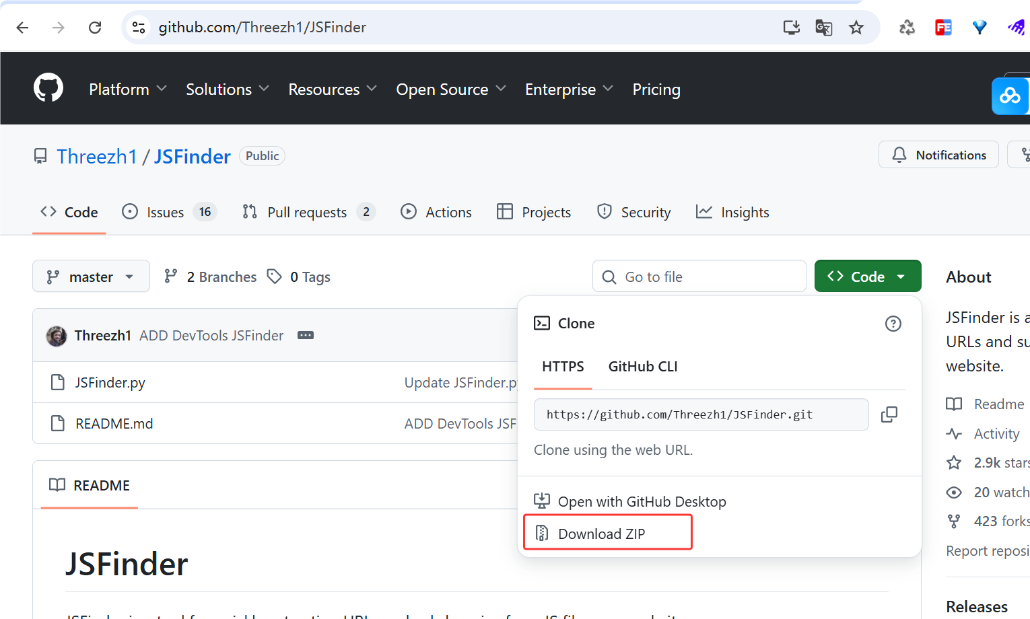
Task: Open the Threezh1 owner profile link
Action: (97, 157)
